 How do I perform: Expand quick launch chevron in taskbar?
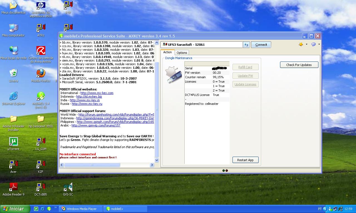click(x=56, y=207)
